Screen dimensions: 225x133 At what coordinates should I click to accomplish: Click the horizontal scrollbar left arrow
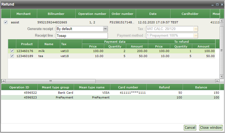click(3, 81)
